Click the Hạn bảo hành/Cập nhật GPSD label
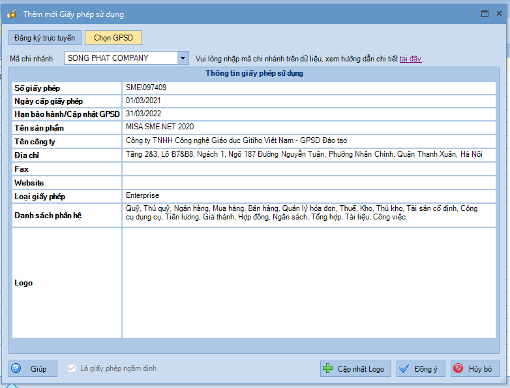Image resolution: width=510 pixels, height=388 pixels. (67, 114)
